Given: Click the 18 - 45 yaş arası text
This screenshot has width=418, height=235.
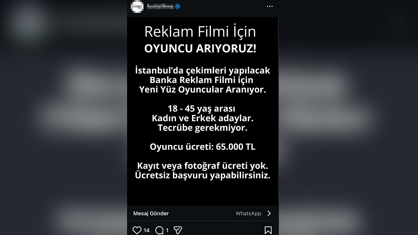Looking at the screenshot, I should pos(202,109).
